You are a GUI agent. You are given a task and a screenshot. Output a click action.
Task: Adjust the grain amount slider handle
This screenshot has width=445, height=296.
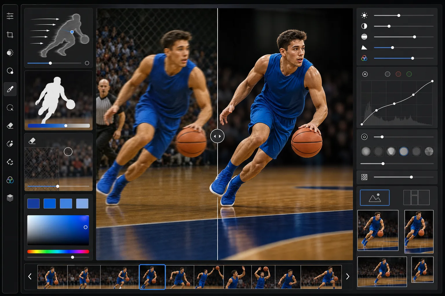[x=411, y=177]
